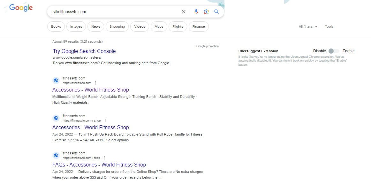This screenshot has width=371, height=185.
Task: Click the www.google.com/webmasters/ URL text
Action: (x=77, y=57)
